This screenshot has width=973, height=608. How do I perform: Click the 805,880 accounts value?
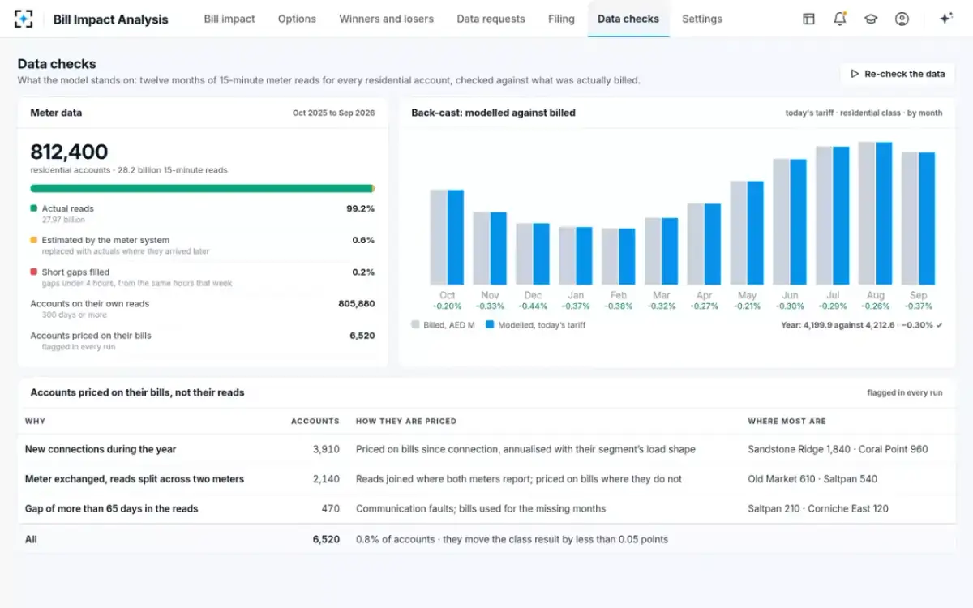[x=356, y=303]
